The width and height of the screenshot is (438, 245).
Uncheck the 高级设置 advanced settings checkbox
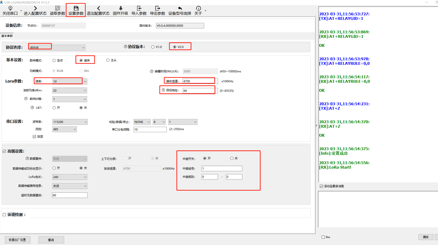[4, 151]
